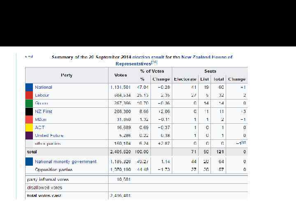Select NZ First's vote share 8.66
The height and width of the screenshot is (222, 296).
(x=144, y=111)
